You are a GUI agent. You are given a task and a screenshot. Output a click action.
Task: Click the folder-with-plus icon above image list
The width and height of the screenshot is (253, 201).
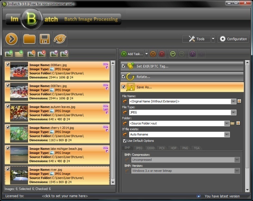[19, 54]
